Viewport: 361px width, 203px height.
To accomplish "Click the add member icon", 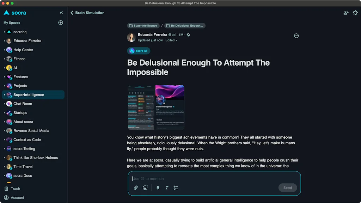I will pyautogui.click(x=346, y=13).
